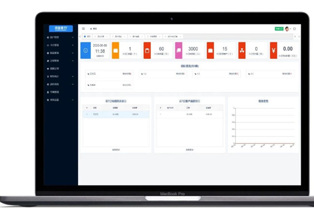The image size is (314, 208).
Task: Open the user avatar dropdown in the header
Action: click(287, 29)
